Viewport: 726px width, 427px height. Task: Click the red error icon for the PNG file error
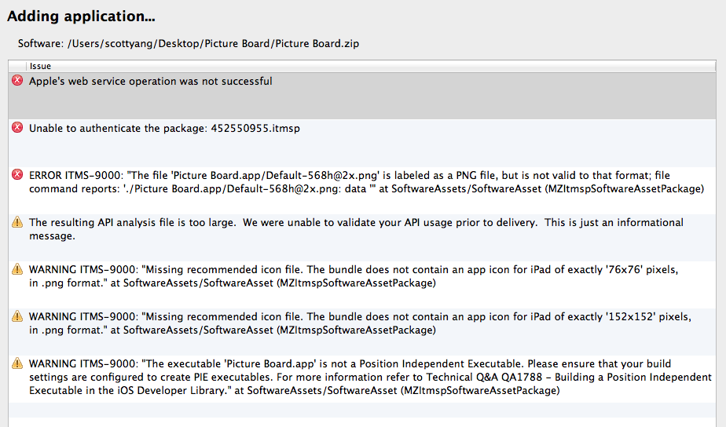tap(17, 175)
